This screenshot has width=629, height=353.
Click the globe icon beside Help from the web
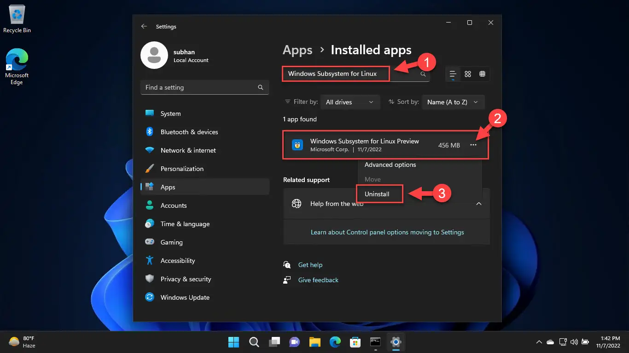297,204
